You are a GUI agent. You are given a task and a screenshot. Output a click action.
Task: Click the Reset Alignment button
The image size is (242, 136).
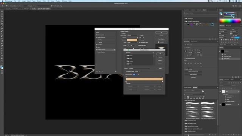coord(142,45)
